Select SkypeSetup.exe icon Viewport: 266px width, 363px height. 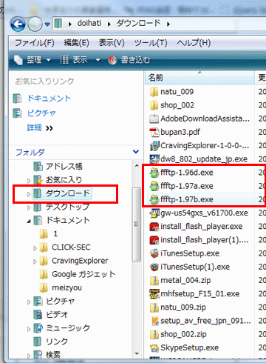point(154,347)
